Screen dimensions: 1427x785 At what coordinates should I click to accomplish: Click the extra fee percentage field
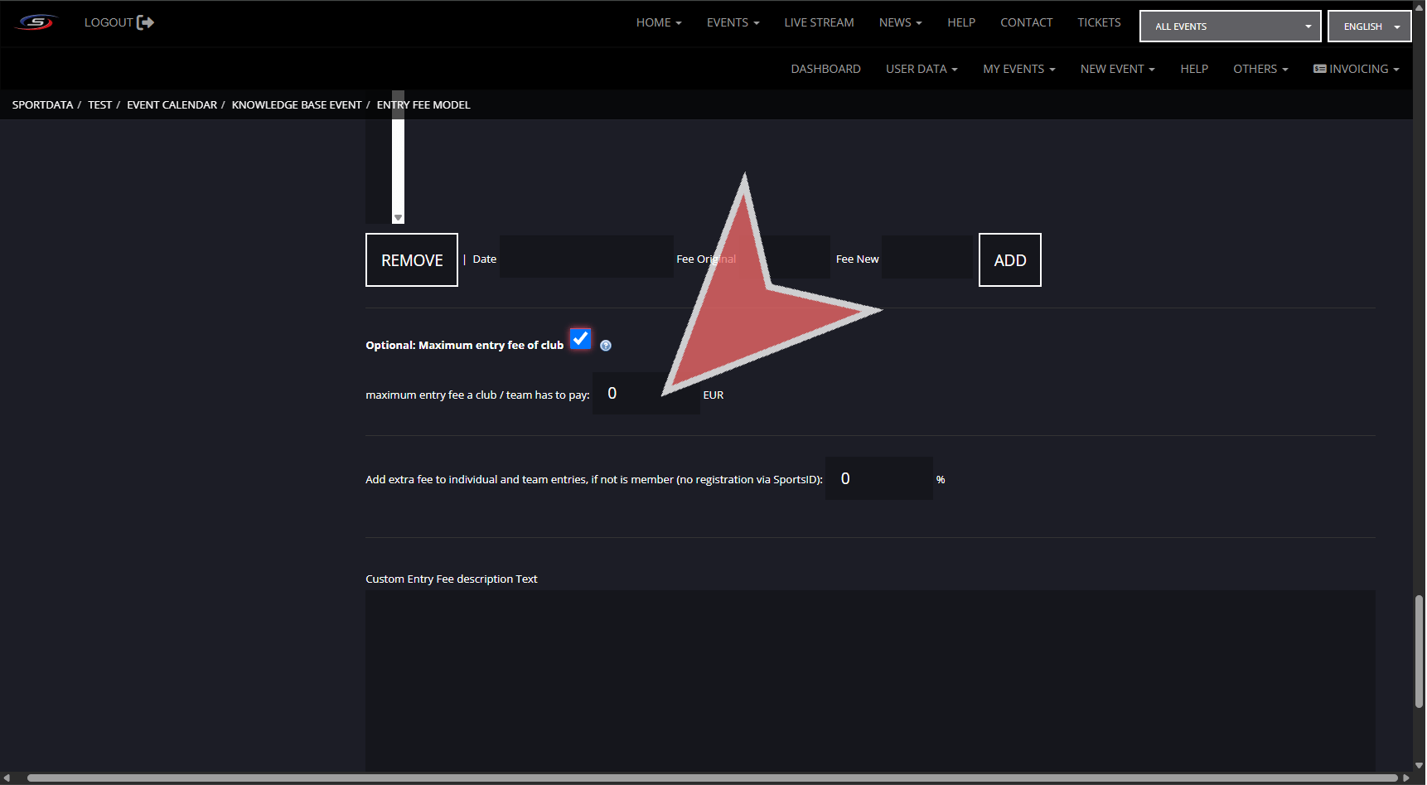pos(878,478)
